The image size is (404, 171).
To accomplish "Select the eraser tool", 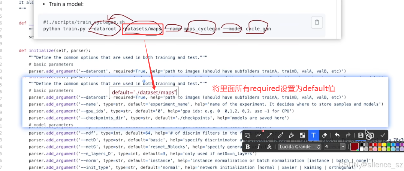I will click(325, 135).
